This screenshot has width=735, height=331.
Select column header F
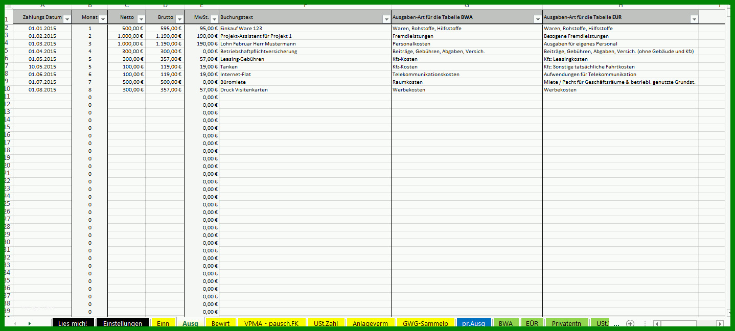[305, 6]
